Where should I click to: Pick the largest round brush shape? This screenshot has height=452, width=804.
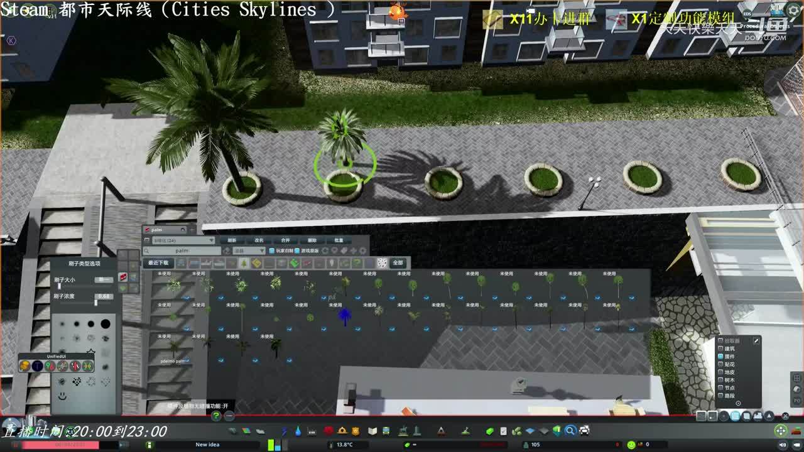click(x=105, y=324)
